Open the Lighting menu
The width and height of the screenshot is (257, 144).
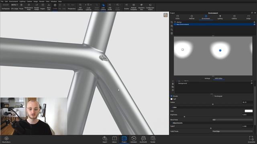point(22,2)
